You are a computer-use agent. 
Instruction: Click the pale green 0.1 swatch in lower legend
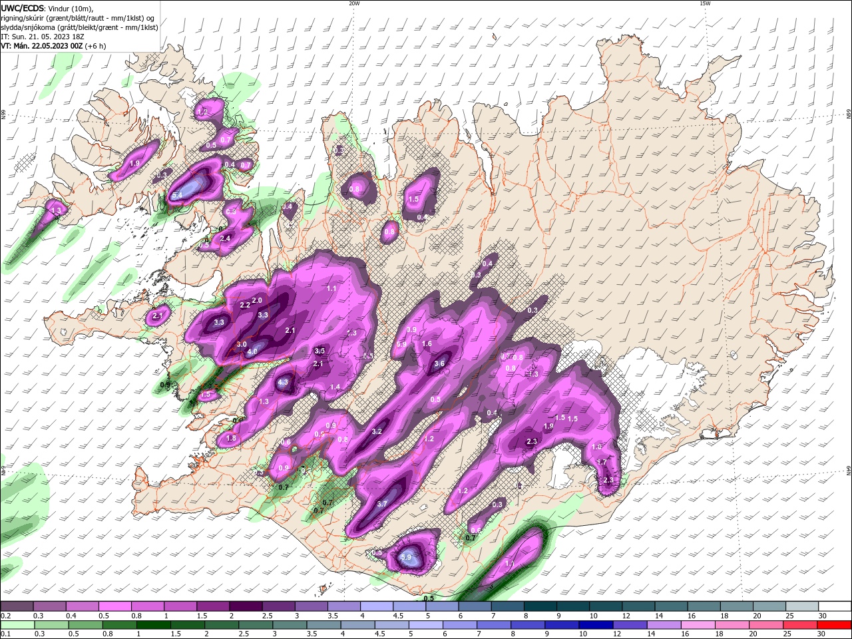click(x=17, y=625)
